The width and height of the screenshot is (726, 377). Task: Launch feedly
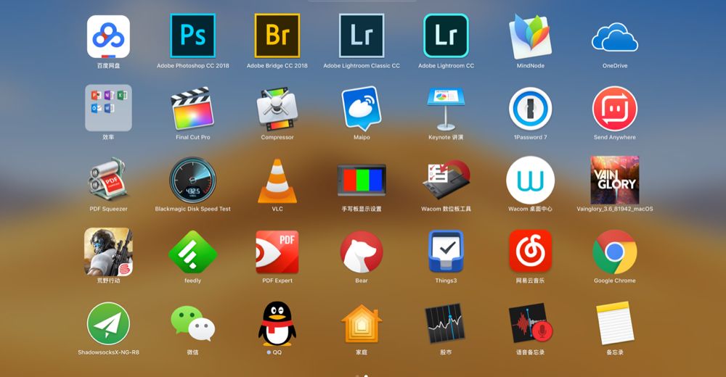coord(192,252)
